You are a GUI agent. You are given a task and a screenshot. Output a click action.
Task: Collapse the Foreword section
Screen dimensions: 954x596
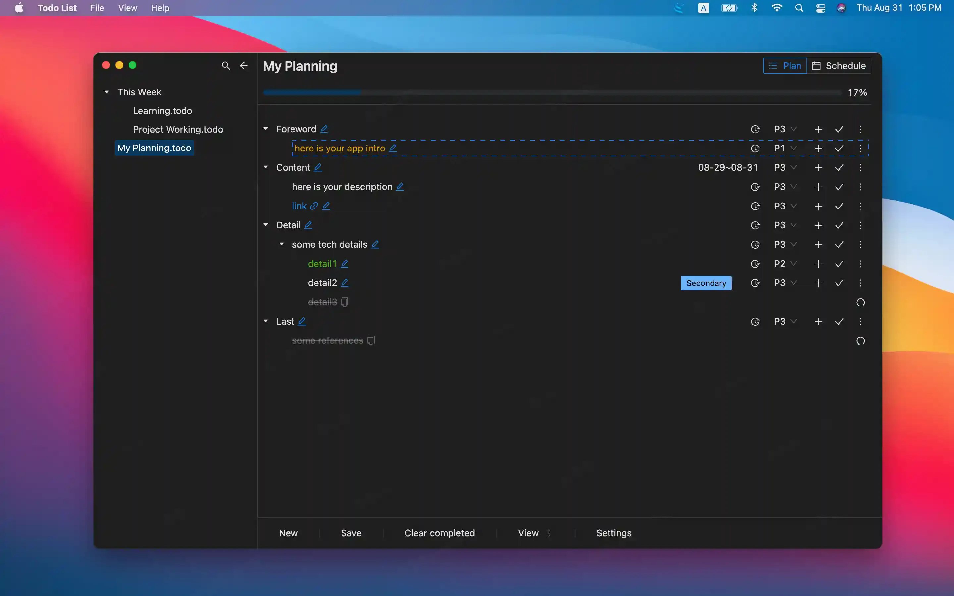pyautogui.click(x=266, y=129)
